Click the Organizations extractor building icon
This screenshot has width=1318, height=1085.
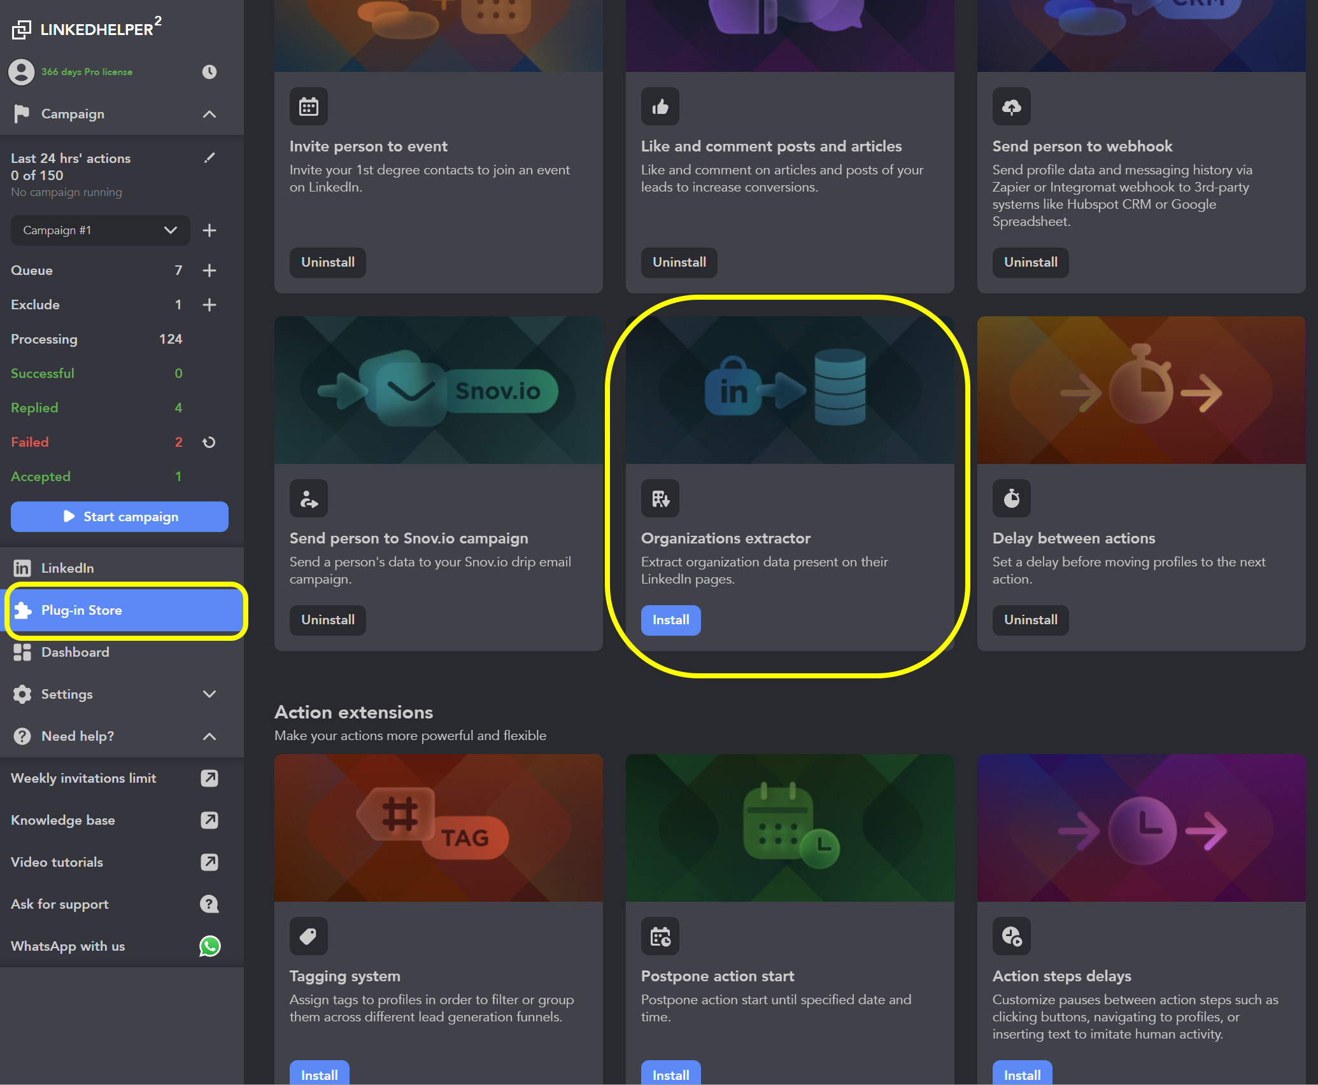660,499
